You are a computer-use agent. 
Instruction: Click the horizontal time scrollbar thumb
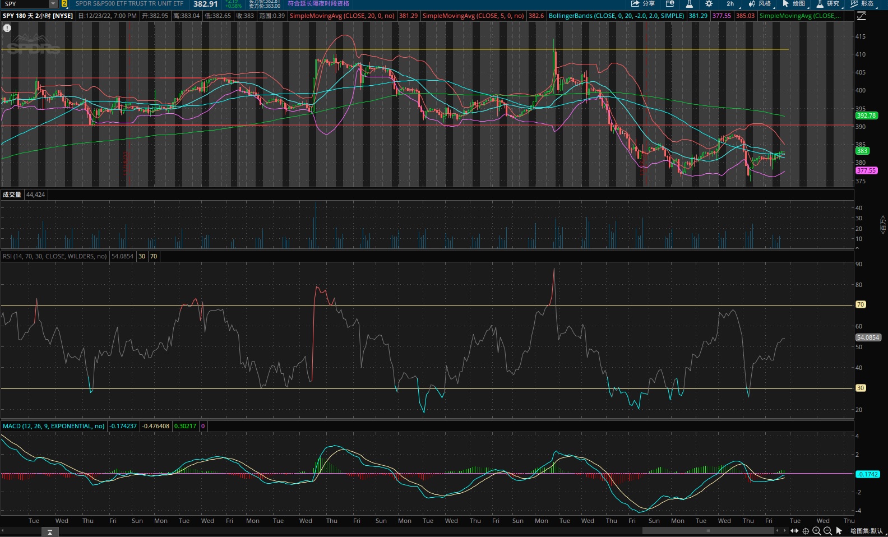pos(708,530)
